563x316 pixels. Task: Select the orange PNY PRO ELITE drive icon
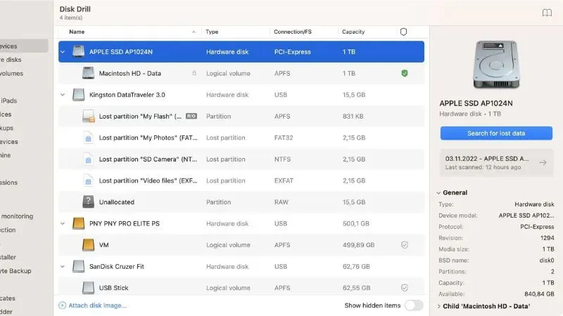[78, 223]
